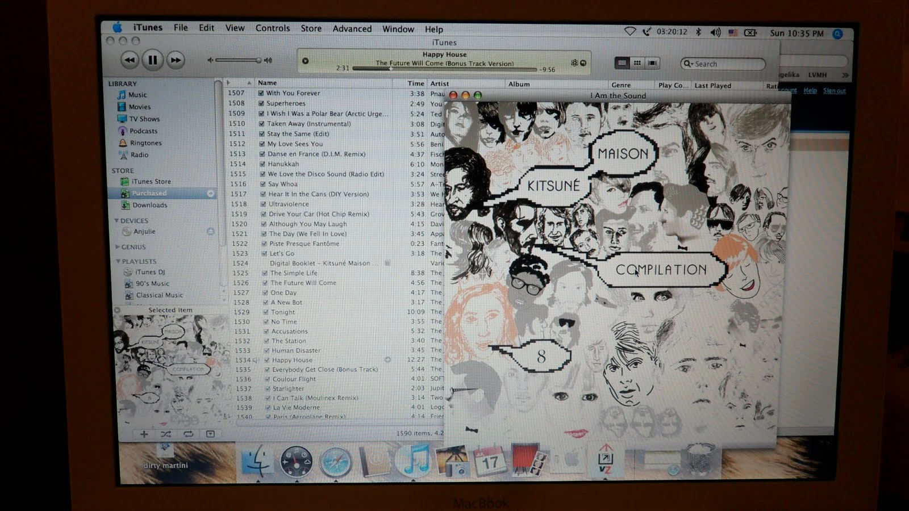Launch Safari from the Dock

pyautogui.click(x=335, y=462)
